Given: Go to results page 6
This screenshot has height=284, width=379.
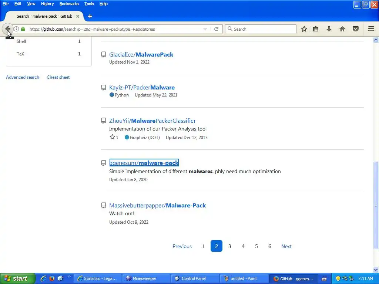Looking at the screenshot, I should [x=270, y=246].
